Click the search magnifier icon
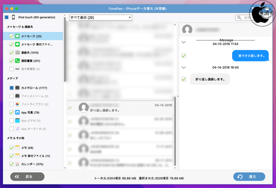Image resolution: width=276 pixels, height=188 pixels. pyautogui.click(x=239, y=18)
